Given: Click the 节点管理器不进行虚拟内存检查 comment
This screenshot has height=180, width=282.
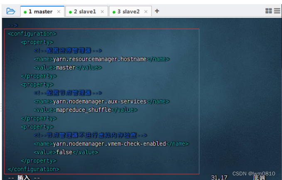Looking at the screenshot, I should click(x=90, y=135).
